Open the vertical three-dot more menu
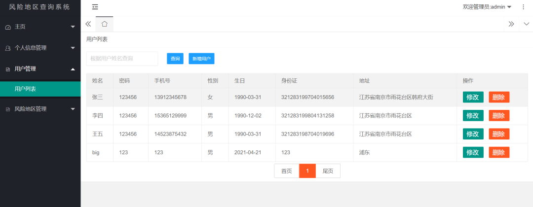 point(523,7)
